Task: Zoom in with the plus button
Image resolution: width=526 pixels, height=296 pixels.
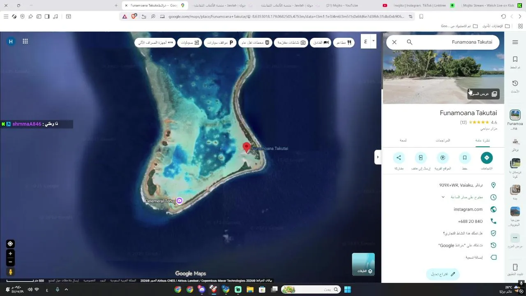Action: (11, 254)
